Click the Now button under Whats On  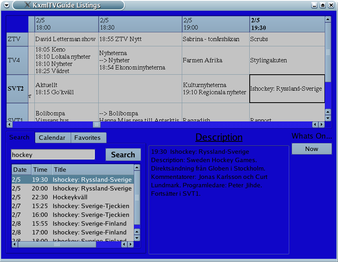(312, 149)
